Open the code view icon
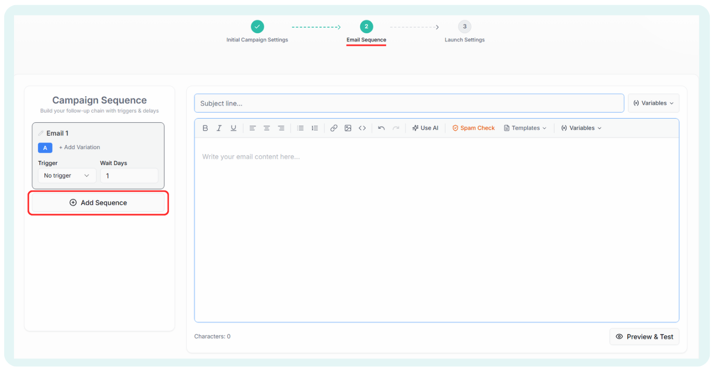The image size is (714, 371). coord(362,128)
